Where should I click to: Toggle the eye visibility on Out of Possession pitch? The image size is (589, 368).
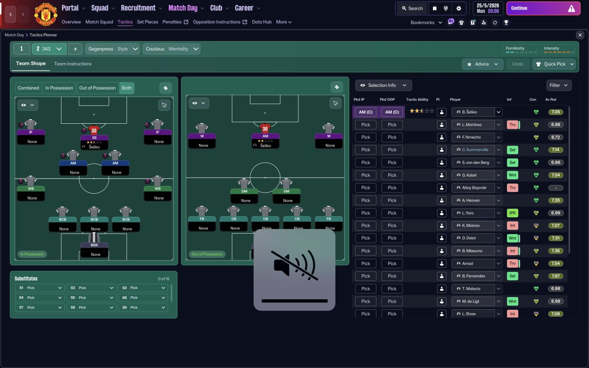pyautogui.click(x=199, y=103)
